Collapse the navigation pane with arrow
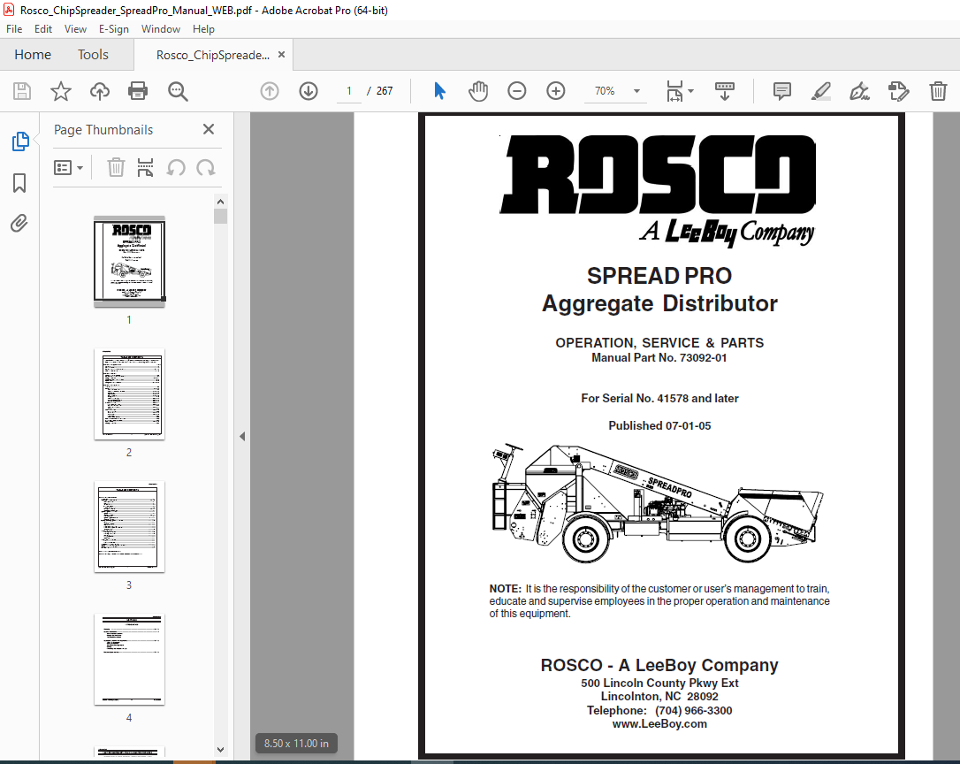Image resolution: width=960 pixels, height=764 pixels. click(x=242, y=436)
